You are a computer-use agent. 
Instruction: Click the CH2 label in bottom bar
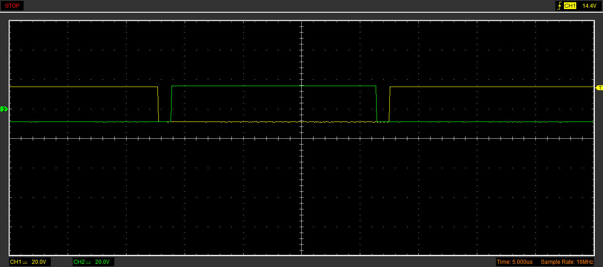click(79, 262)
